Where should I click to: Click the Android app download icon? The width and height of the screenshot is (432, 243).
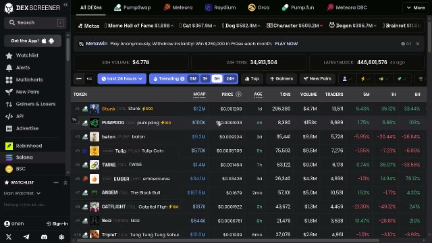[x=51, y=40]
